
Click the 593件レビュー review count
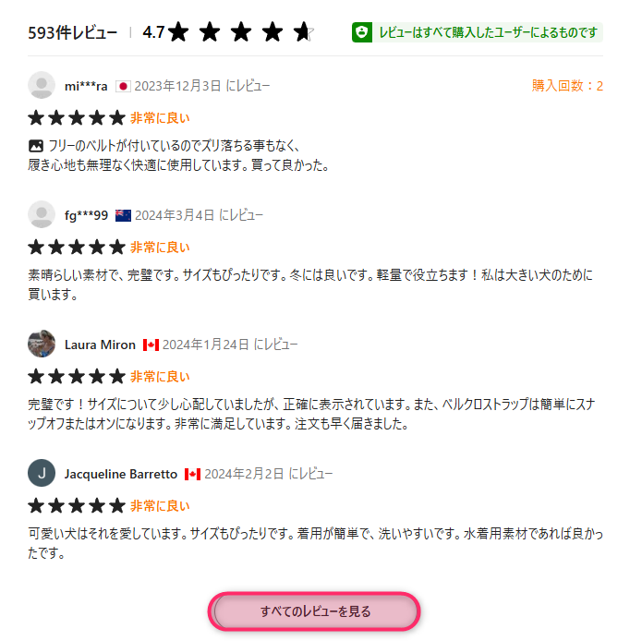72,32
